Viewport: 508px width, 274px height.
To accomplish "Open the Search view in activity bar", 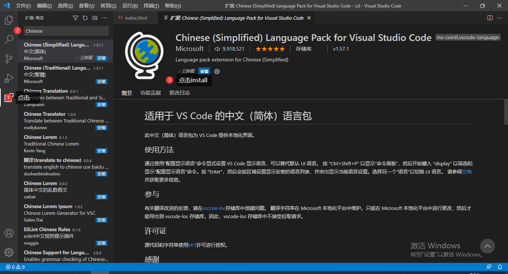I will pos(9,39).
